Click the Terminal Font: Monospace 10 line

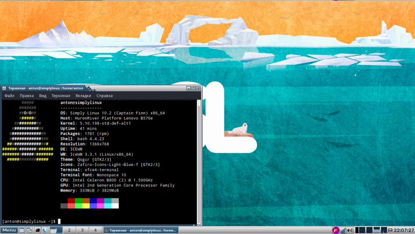tap(93, 175)
